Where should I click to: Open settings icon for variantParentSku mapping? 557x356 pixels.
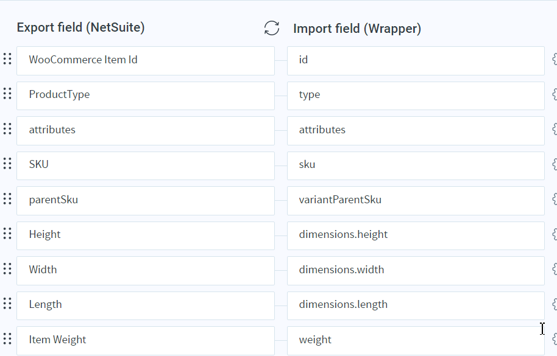pos(554,200)
